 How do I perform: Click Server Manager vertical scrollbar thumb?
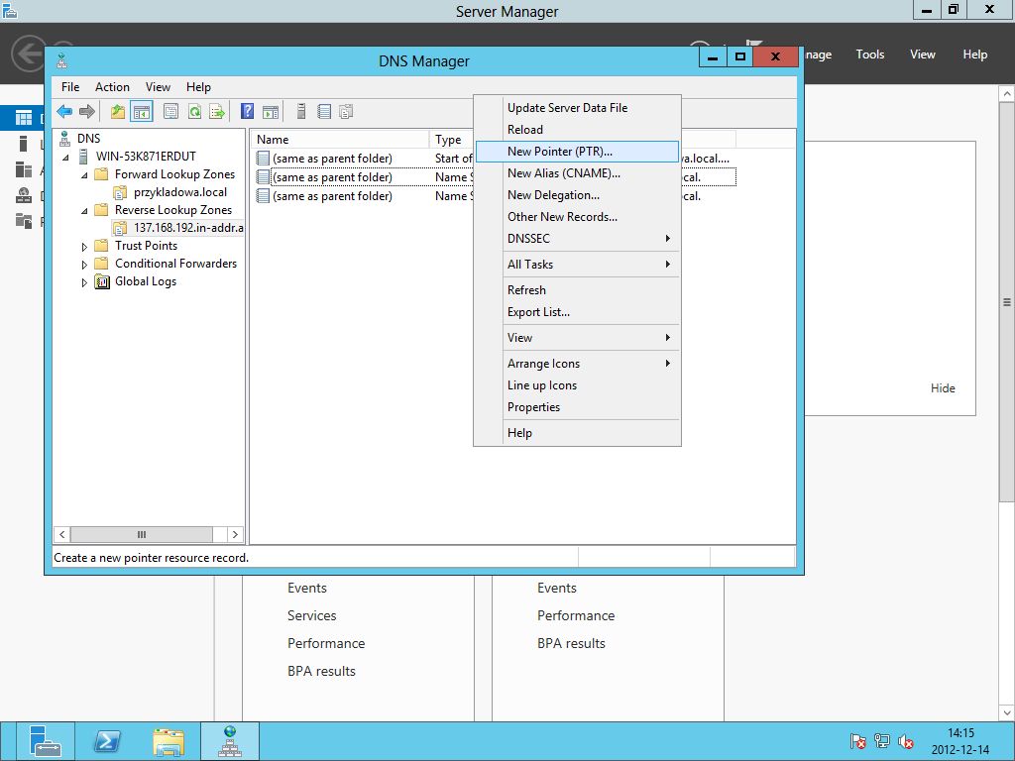(x=1007, y=301)
